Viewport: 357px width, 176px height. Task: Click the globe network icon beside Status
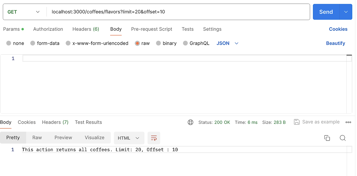click(x=190, y=122)
